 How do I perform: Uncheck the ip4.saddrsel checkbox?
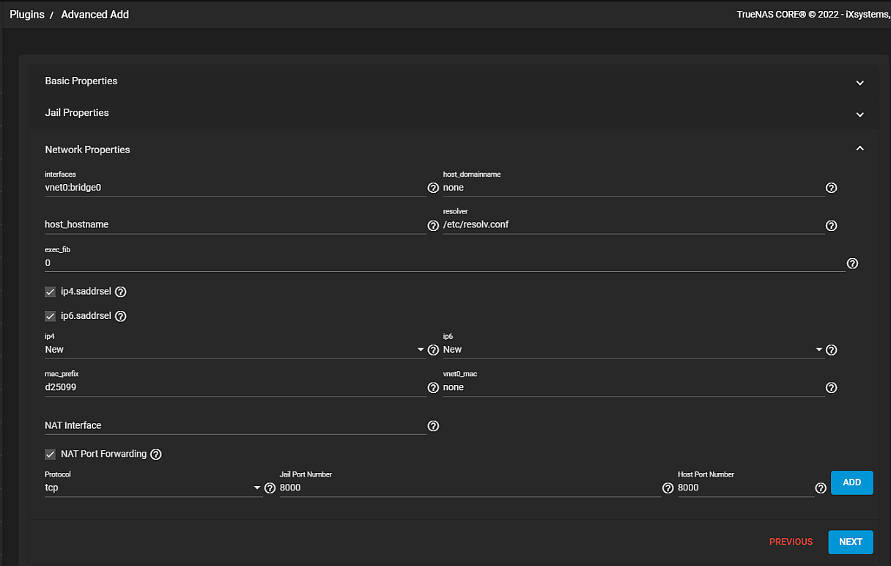click(51, 292)
